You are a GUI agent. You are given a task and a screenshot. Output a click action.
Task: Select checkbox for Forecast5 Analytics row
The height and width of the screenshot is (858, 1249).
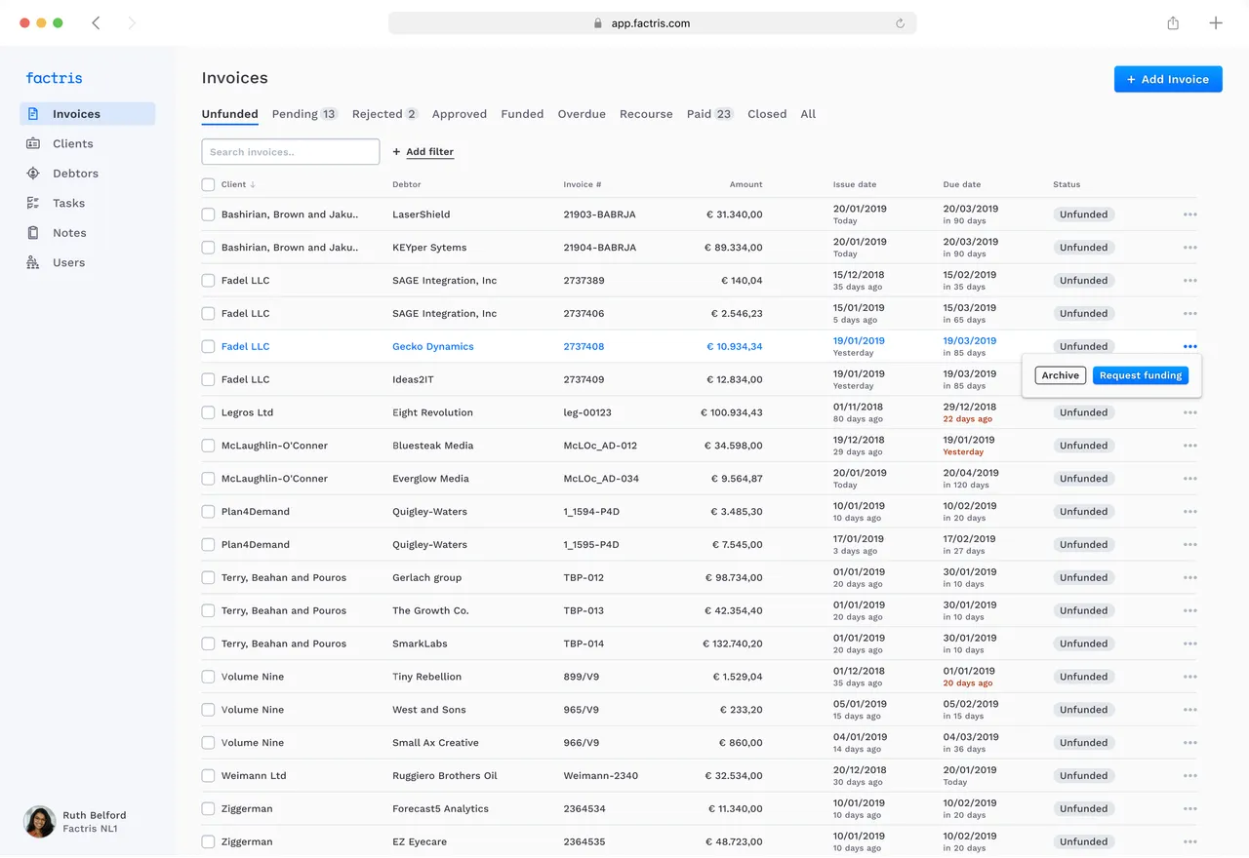208,808
